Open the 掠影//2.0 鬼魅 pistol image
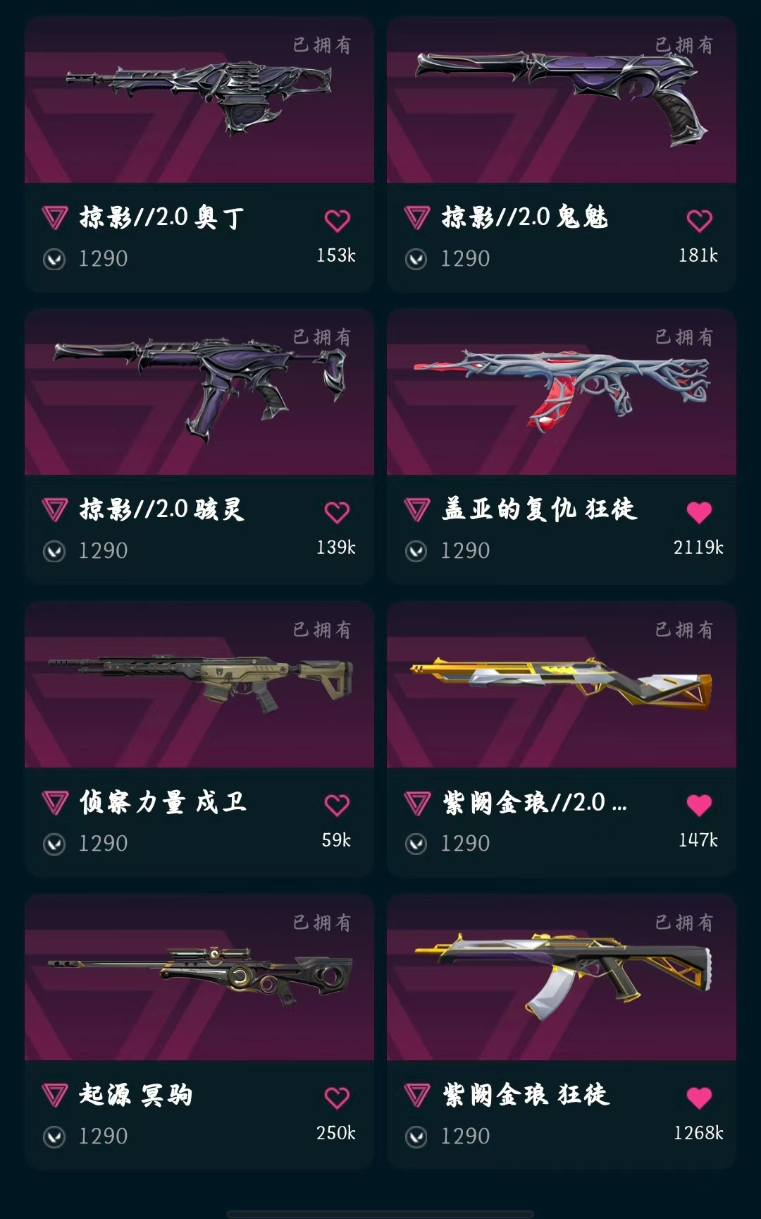The image size is (761, 1219). 562,99
